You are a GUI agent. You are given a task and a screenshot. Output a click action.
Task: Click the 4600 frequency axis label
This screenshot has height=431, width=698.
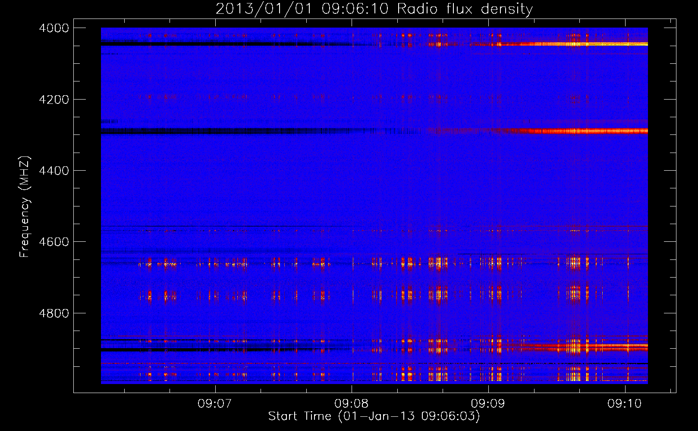point(53,242)
